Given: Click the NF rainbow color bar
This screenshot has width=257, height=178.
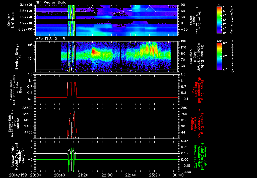Looking at the screenshot, I should pos(219,20).
